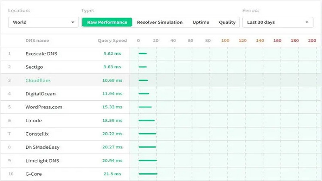The width and height of the screenshot is (322, 181).
Task: Click the arrow on the World combo box
Action: [73, 23]
